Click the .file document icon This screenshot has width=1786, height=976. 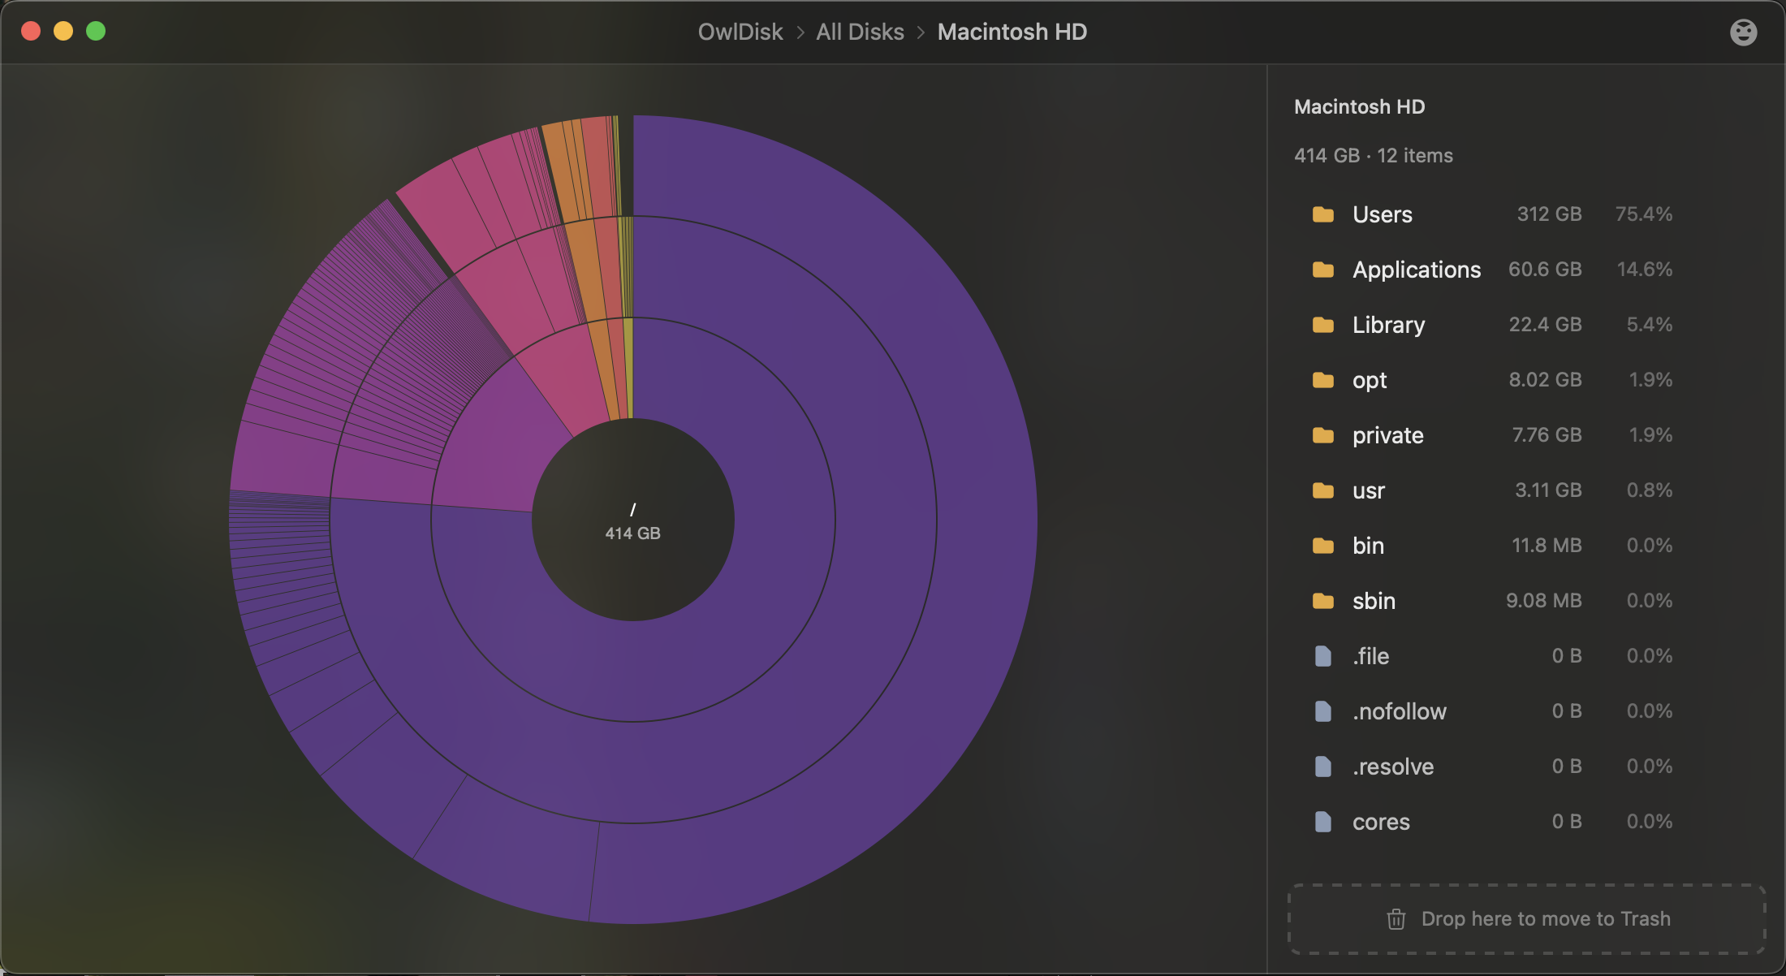point(1323,656)
